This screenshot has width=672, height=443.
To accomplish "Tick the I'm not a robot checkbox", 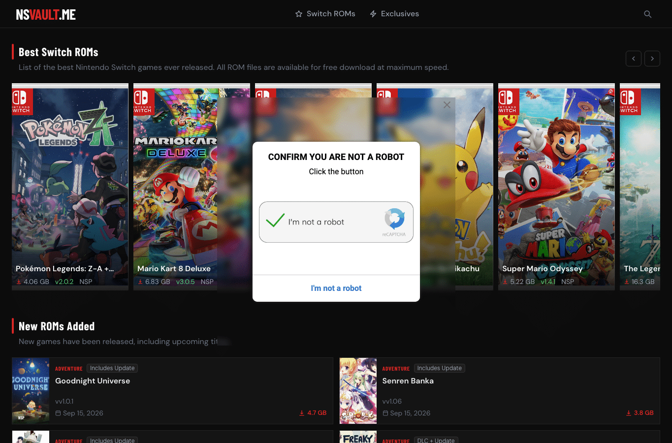I will tap(275, 220).
